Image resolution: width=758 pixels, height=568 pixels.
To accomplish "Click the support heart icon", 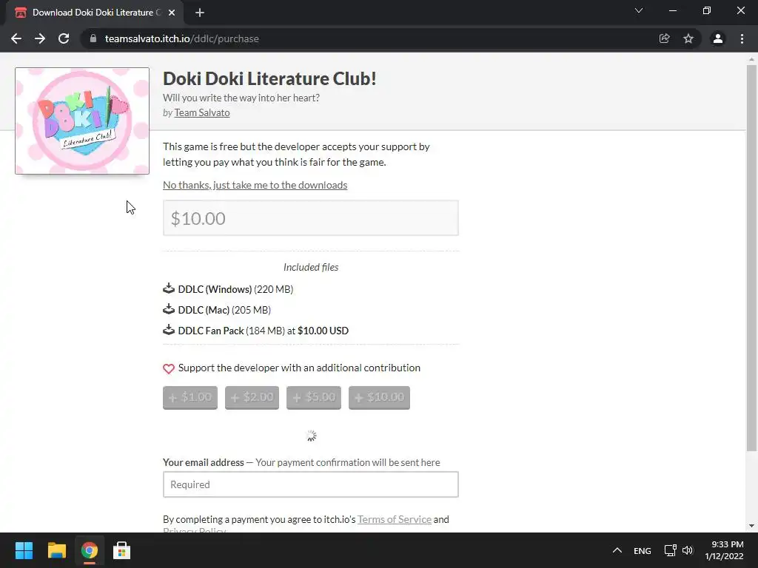I will point(169,368).
